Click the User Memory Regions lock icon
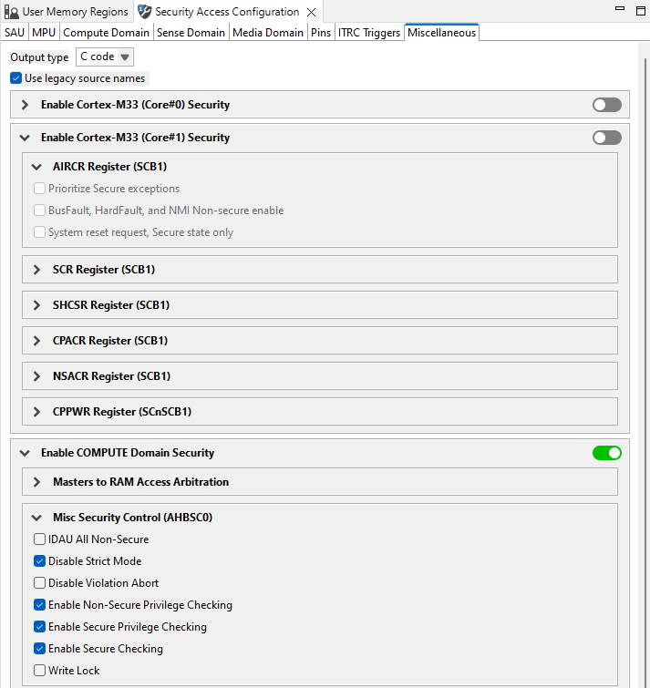The height and width of the screenshot is (688, 650). [12, 12]
